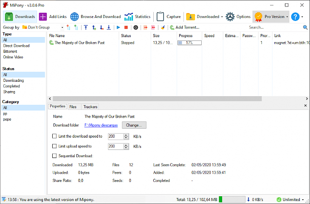Click the Add Torrent button
Image resolution: width=310 pixels, height=204 pixels.
[184, 27]
